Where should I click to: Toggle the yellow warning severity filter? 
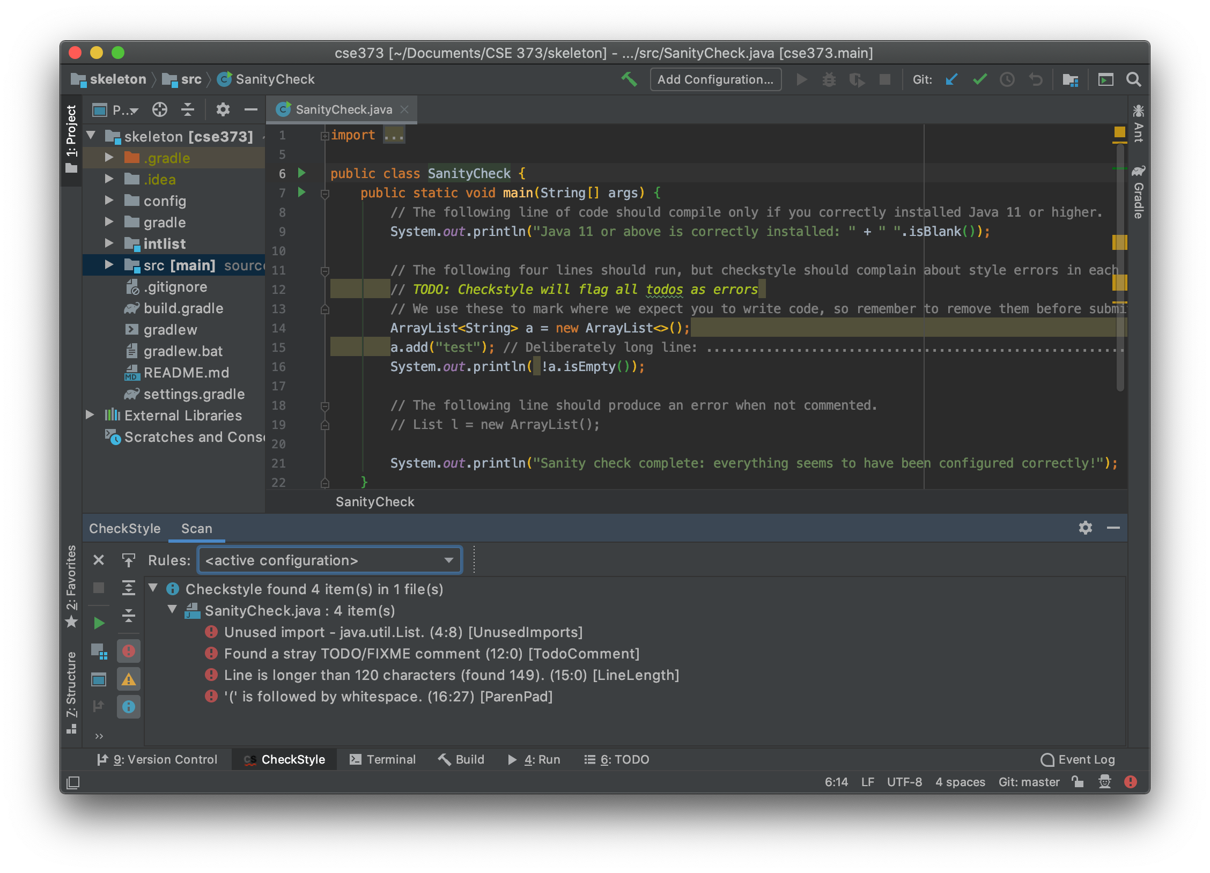[x=129, y=678]
